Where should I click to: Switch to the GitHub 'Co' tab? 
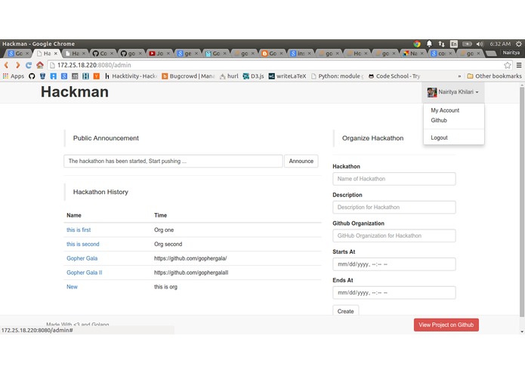[103, 53]
